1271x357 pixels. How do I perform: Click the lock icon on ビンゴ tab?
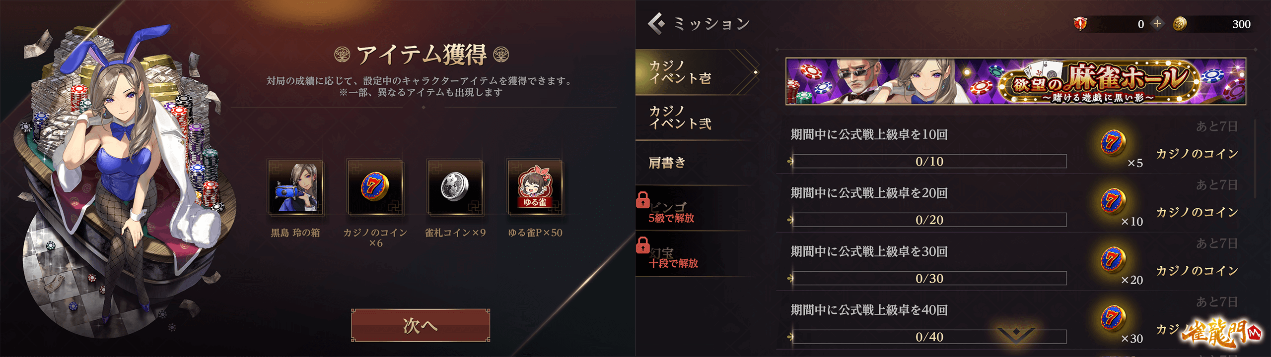pyautogui.click(x=643, y=200)
